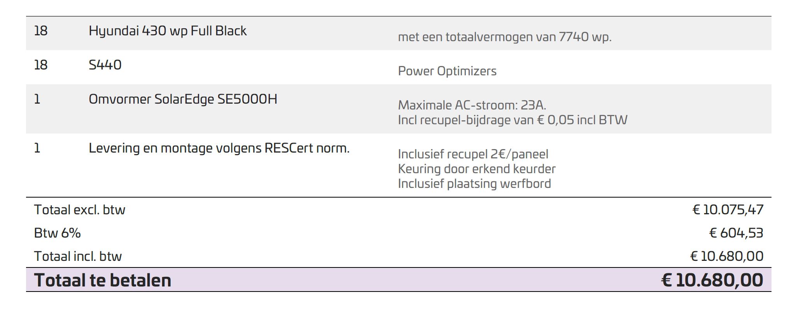This screenshot has width=796, height=309.
Task: Click quantity 1 in the Omvormer row
Action: click(x=37, y=99)
